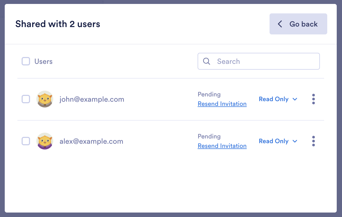Open three-dot menu for alex@example.com
The height and width of the screenshot is (217, 342).
pyautogui.click(x=313, y=141)
